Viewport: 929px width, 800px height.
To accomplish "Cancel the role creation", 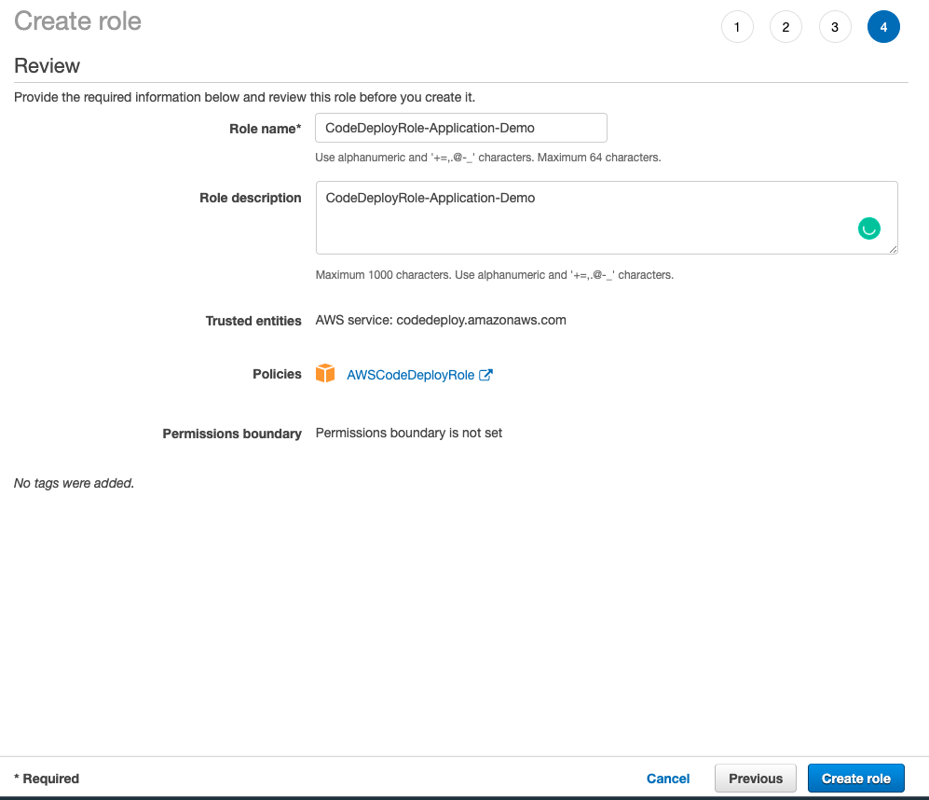I will pos(668,779).
